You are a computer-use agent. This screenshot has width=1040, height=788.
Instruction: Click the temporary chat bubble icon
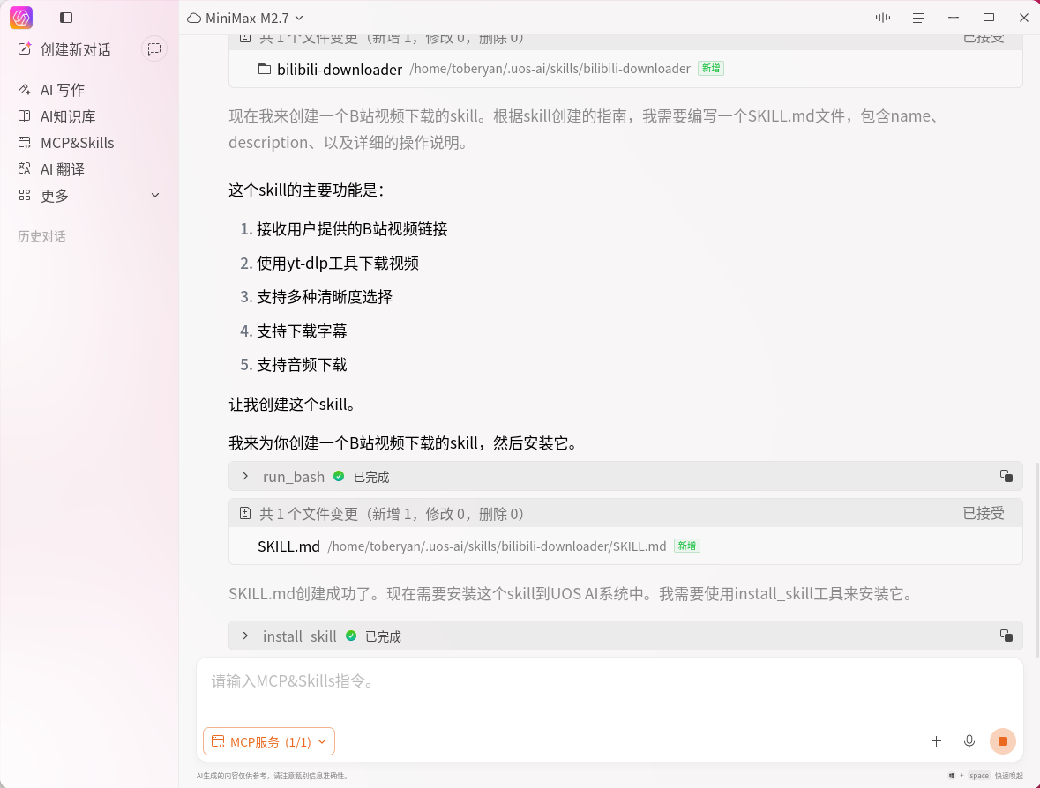(153, 49)
